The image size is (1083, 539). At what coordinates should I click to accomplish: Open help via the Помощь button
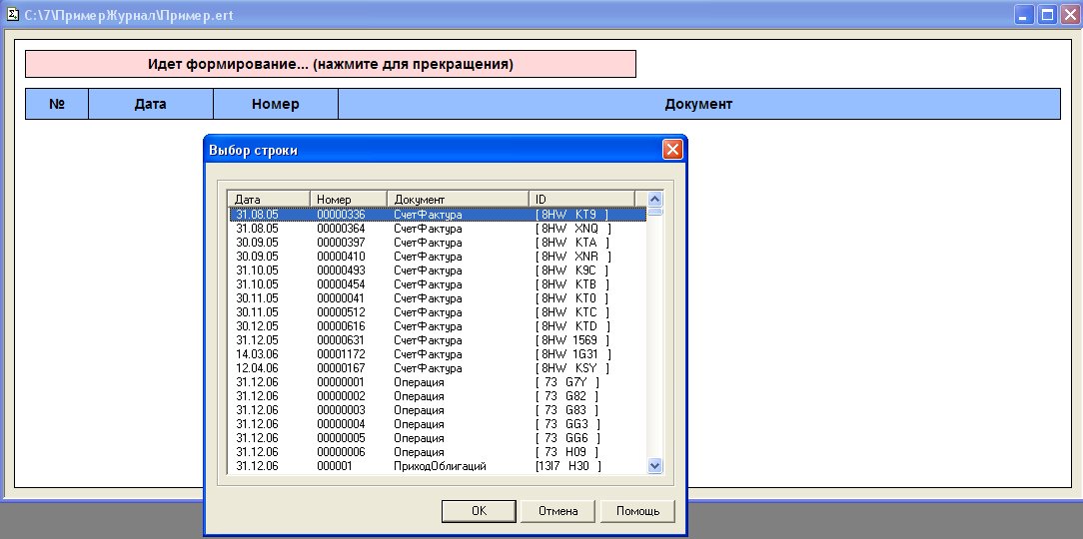[637, 511]
